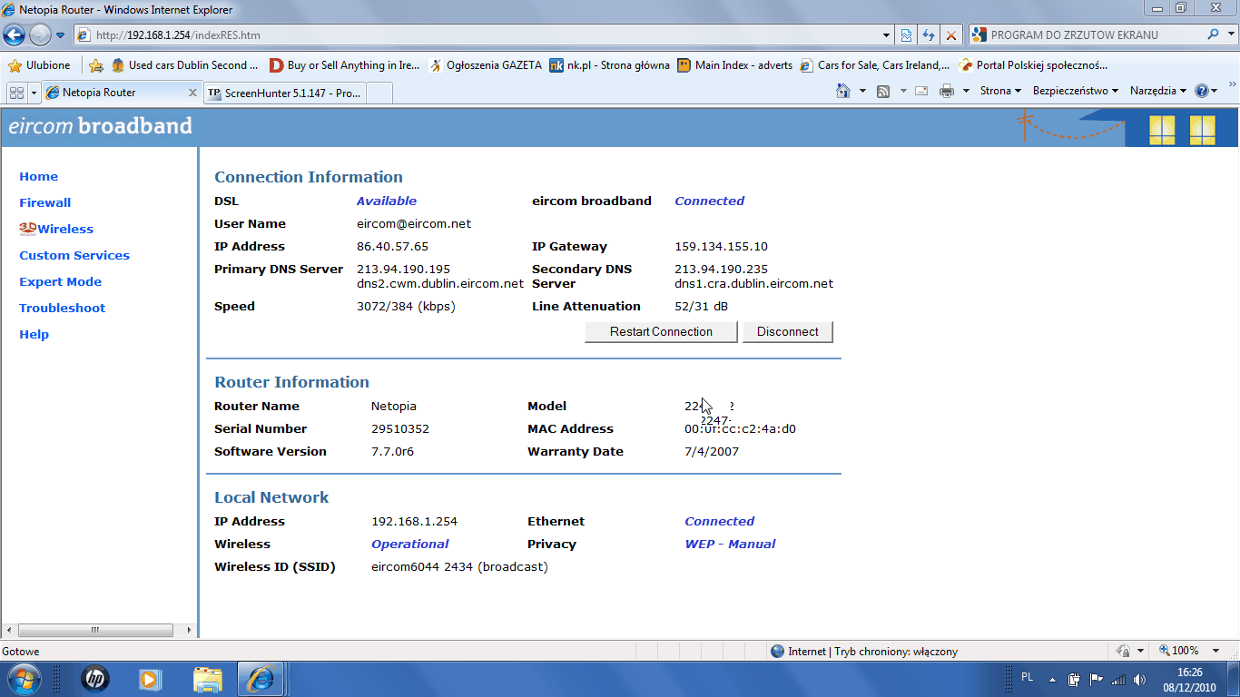Open Custom Services page
This screenshot has width=1240, height=697.
74,256
